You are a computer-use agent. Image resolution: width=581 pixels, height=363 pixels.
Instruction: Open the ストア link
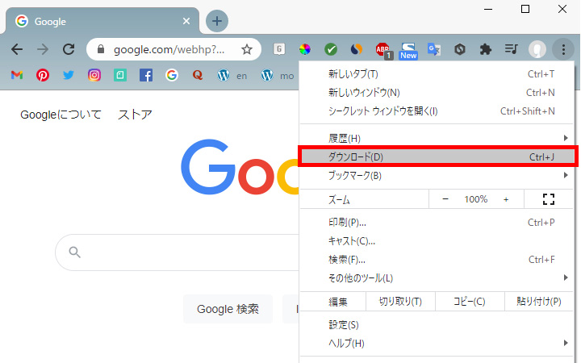pos(135,115)
